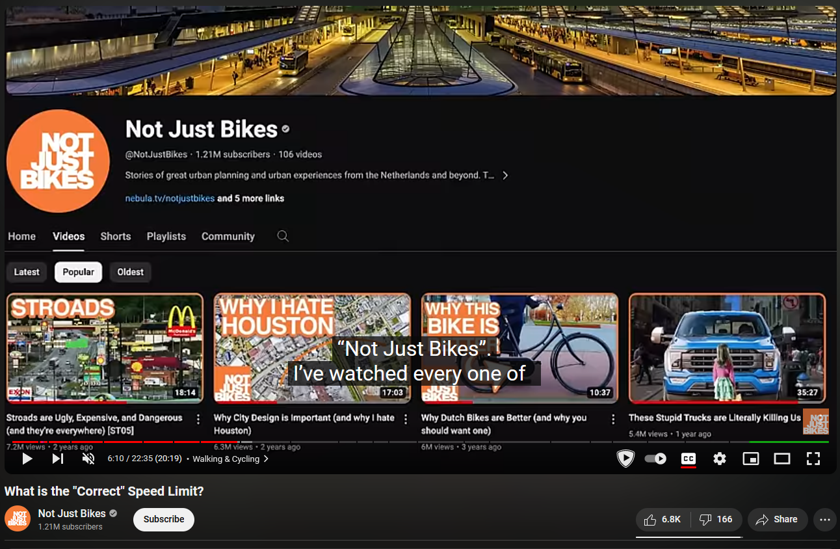The image size is (840, 549).
Task: Open the more actions ellipsis menu
Action: coord(825,519)
